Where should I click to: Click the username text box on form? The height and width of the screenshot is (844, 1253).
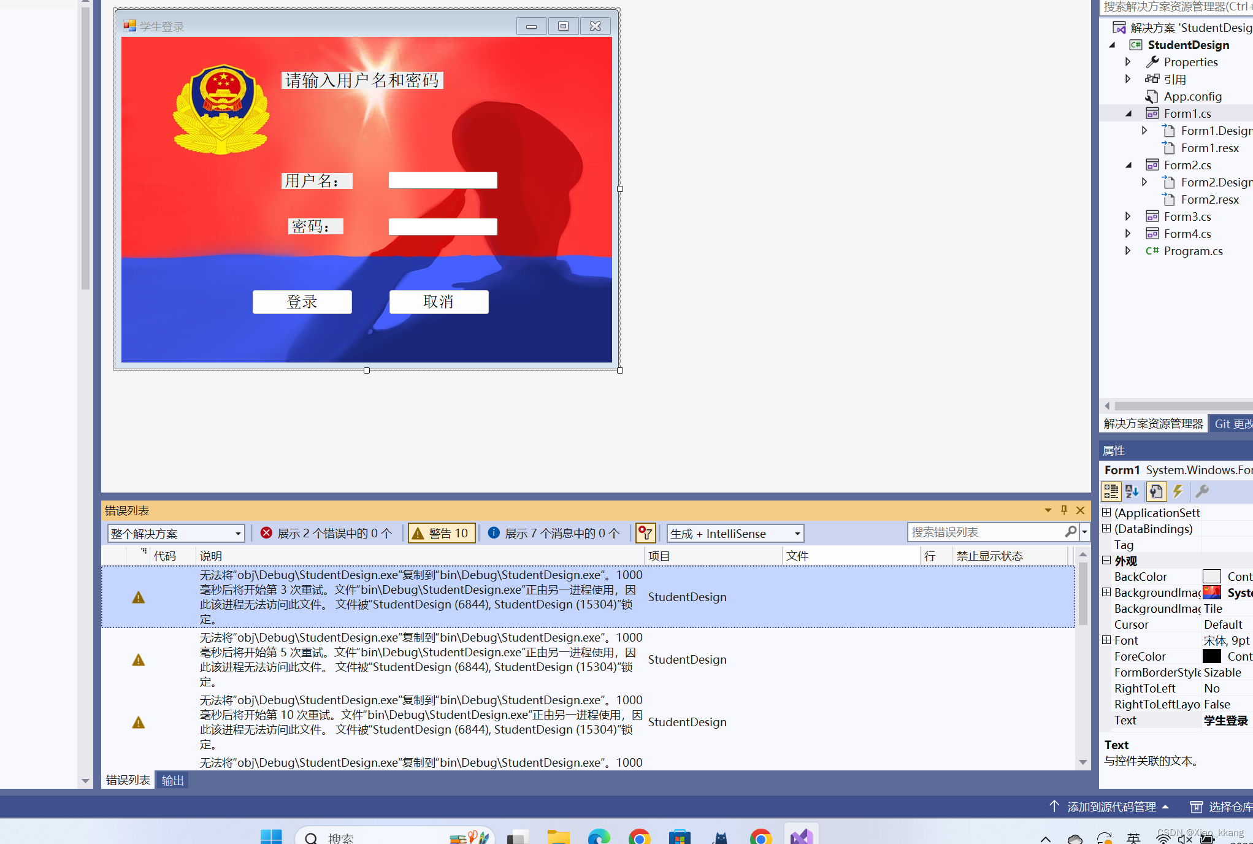point(443,180)
